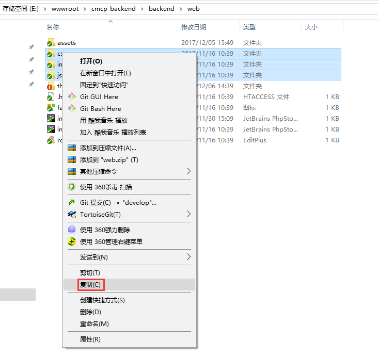The image size is (378, 356).
Task: Open breadcrumb chevron after backend
Action: (181, 9)
